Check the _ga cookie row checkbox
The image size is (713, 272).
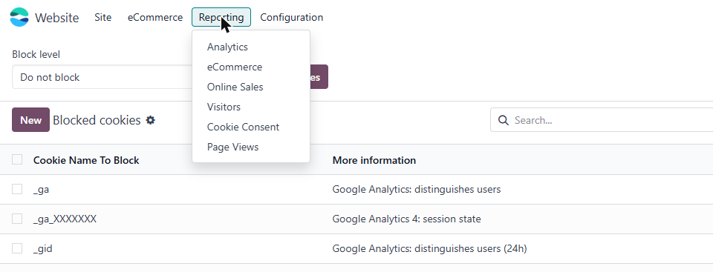17,189
